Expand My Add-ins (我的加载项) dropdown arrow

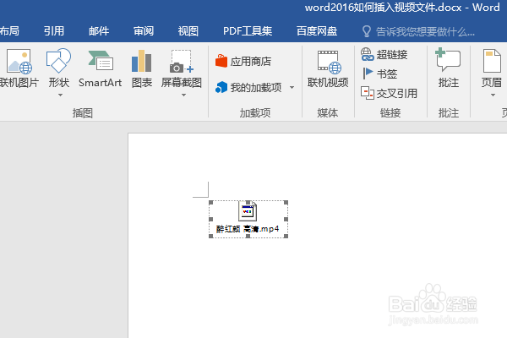pos(292,87)
